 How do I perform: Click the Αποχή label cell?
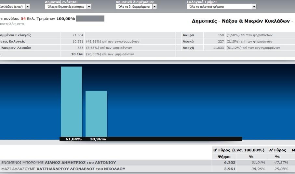188,48
